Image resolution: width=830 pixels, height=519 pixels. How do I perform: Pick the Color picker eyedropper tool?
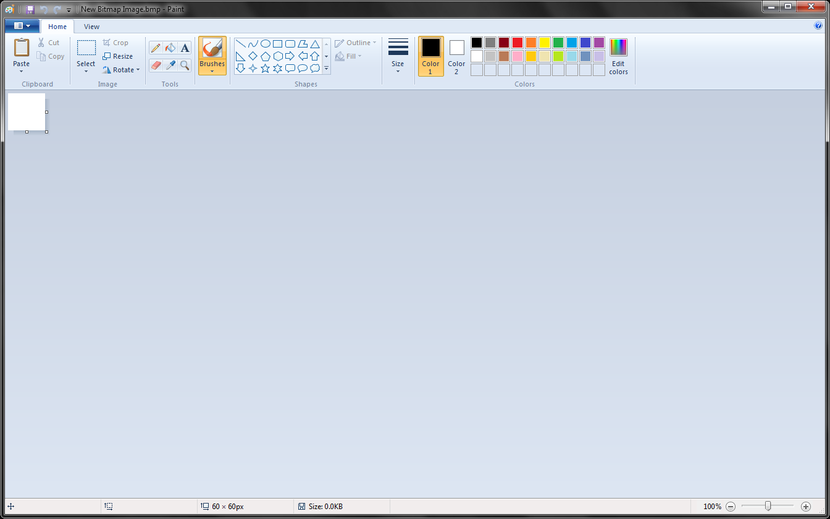[x=170, y=65]
